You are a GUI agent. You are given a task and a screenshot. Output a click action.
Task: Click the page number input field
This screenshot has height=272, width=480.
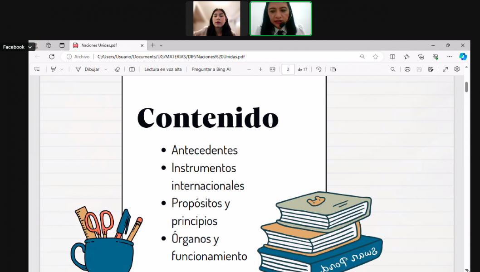coord(288,69)
